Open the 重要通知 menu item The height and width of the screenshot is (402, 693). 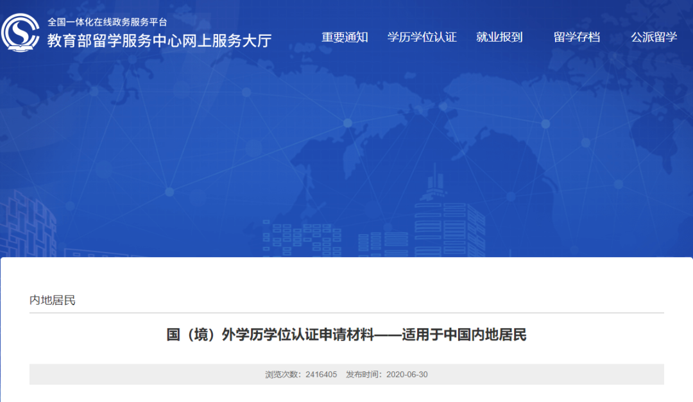click(344, 37)
